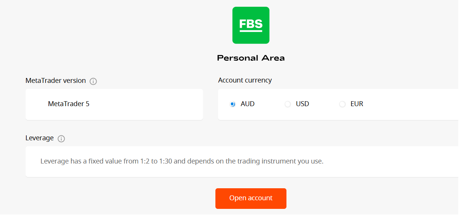459x216 pixels.
Task: Click the "USD" currency label text
Action: pos(302,104)
